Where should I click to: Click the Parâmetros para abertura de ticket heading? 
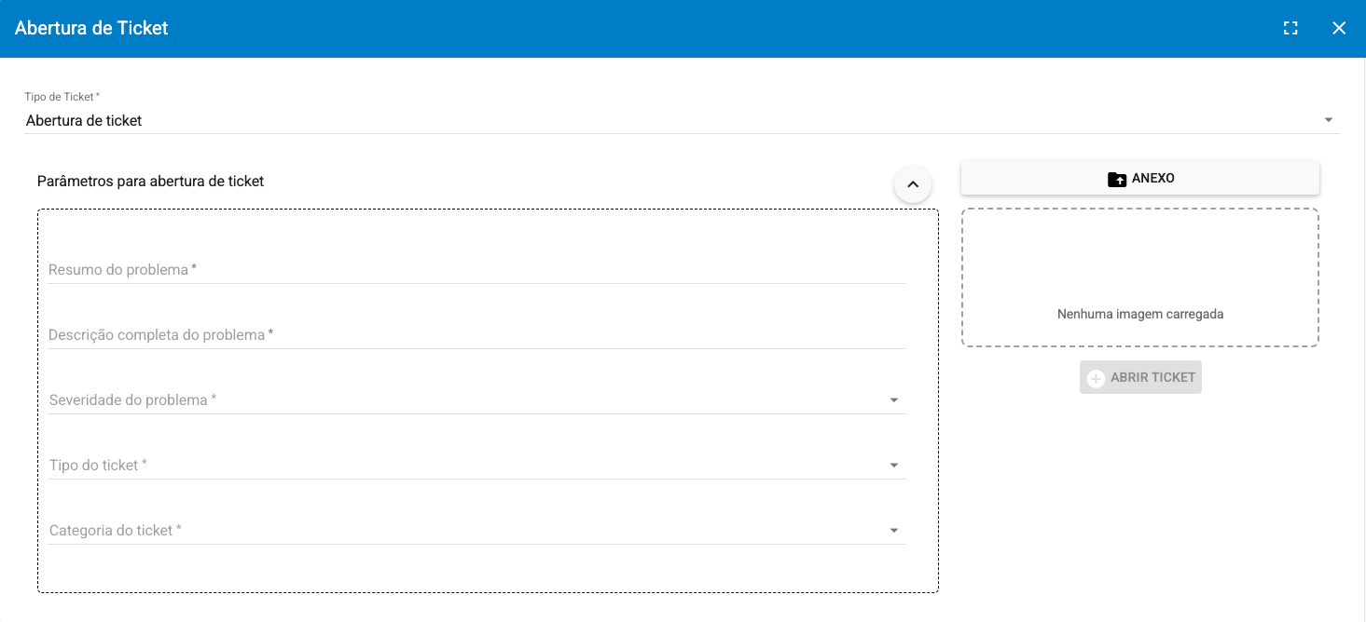pyautogui.click(x=150, y=182)
